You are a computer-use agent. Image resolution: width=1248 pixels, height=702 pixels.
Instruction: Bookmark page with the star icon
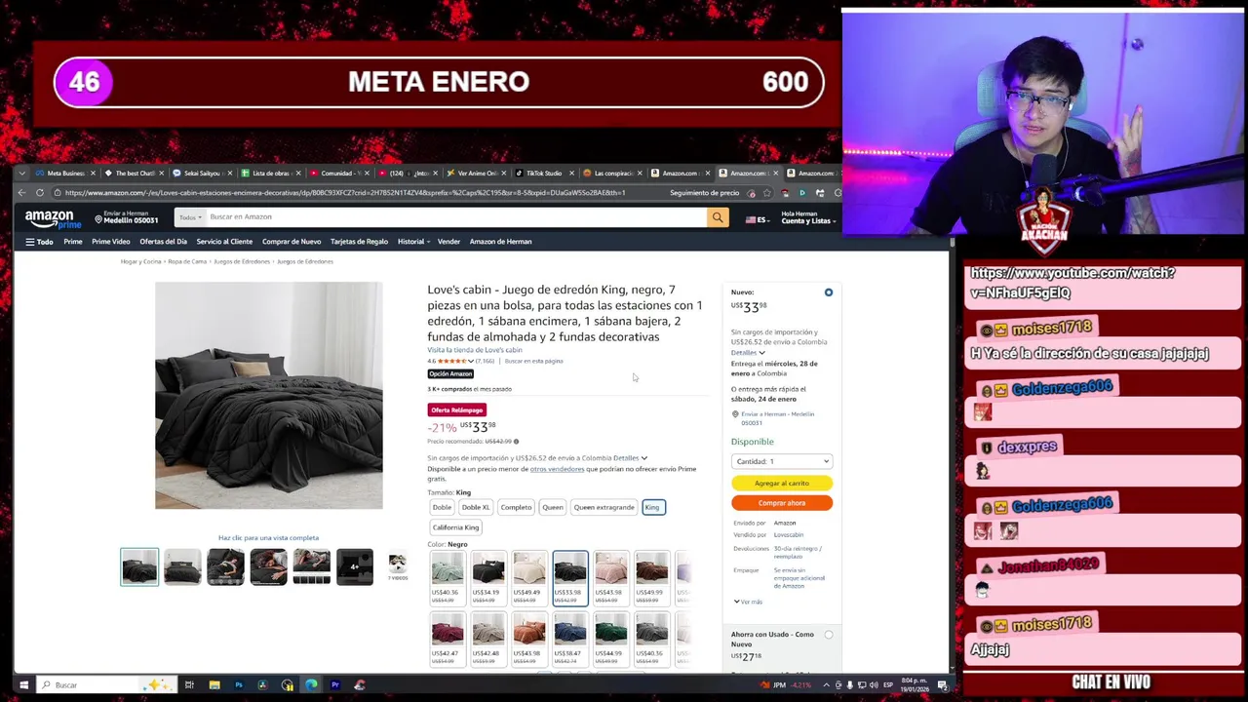[766, 193]
